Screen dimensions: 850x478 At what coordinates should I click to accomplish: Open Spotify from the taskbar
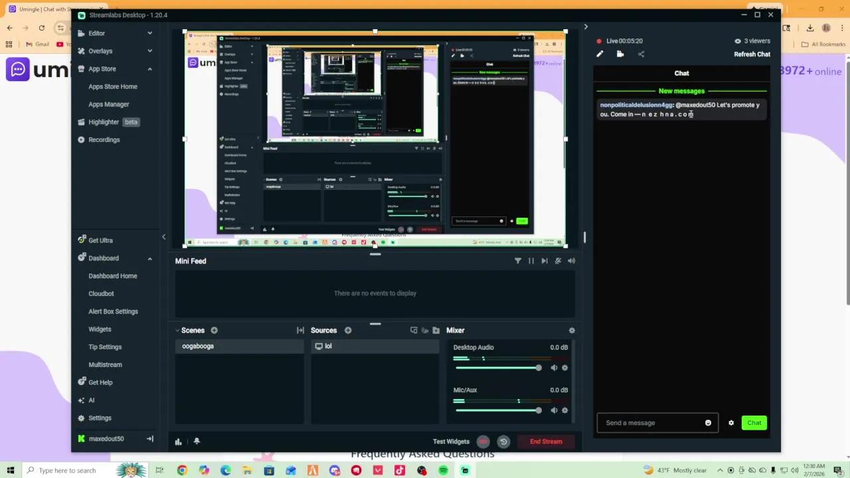point(443,470)
